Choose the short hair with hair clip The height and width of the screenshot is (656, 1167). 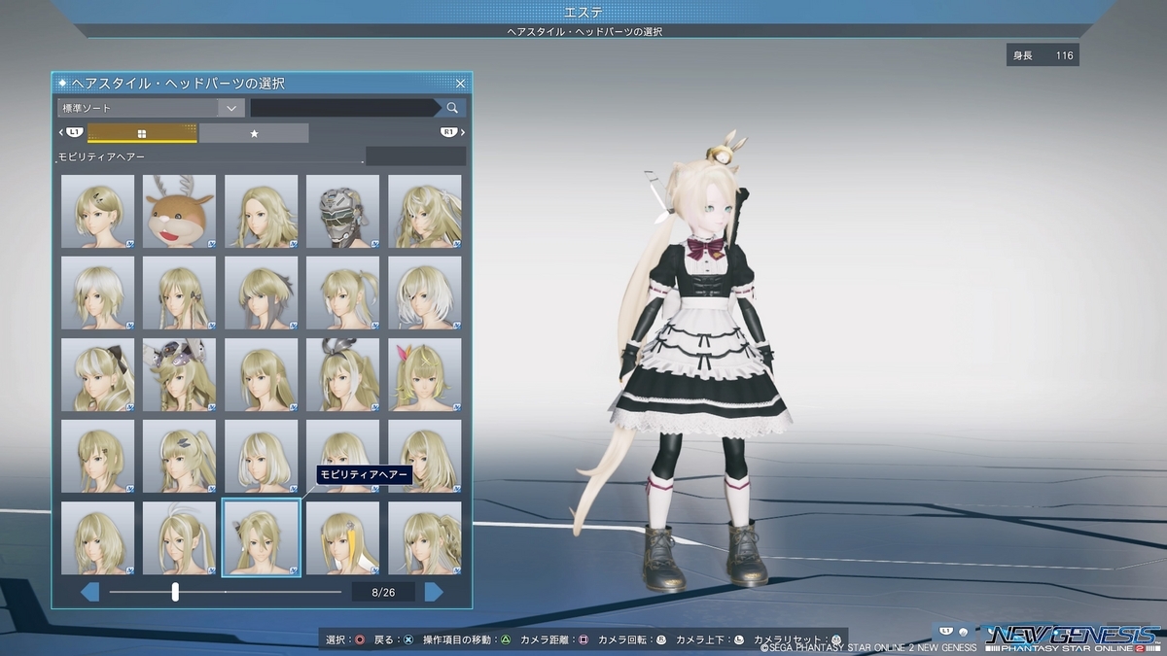(x=98, y=211)
